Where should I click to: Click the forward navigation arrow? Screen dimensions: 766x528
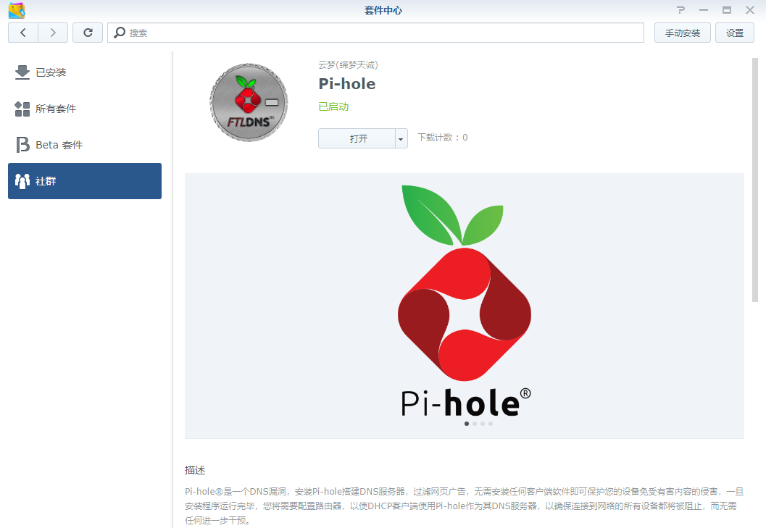(x=53, y=33)
